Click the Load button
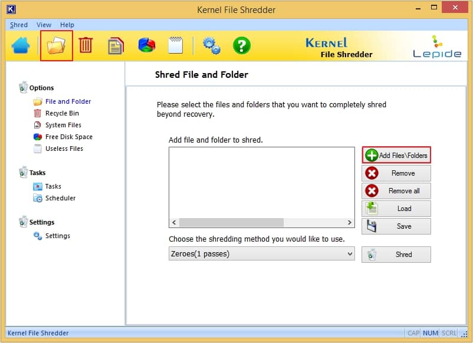The image size is (473, 343). pos(396,209)
